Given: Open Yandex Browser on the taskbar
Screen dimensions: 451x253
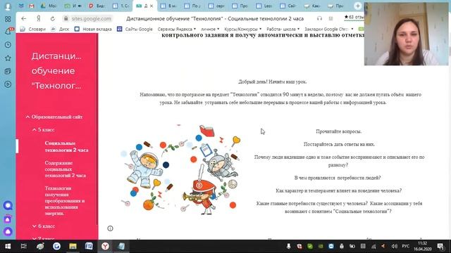Looking at the screenshot, I should (105, 246).
